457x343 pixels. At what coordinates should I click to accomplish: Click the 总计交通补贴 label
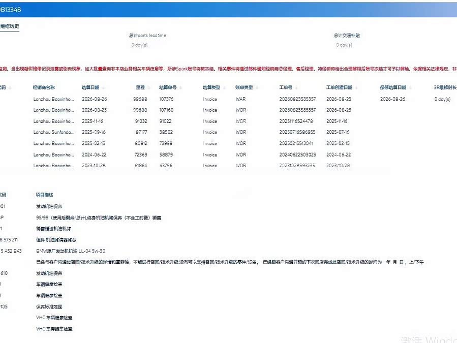coord(347,36)
